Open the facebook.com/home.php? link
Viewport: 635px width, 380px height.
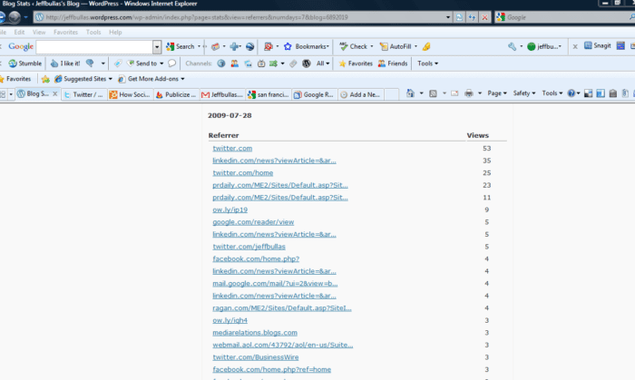tap(256, 259)
